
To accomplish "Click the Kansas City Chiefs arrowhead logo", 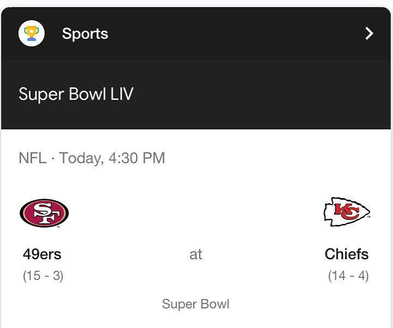I will [x=347, y=212].
